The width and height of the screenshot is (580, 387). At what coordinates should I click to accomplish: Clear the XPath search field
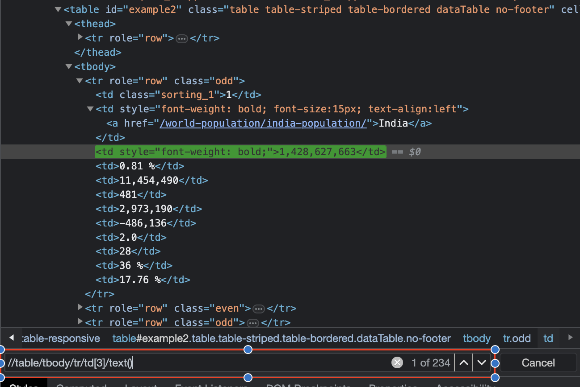(x=397, y=363)
